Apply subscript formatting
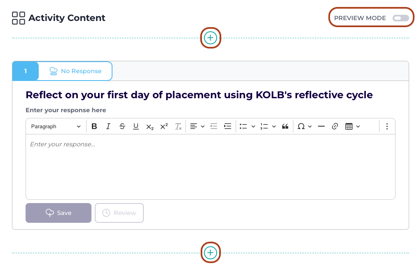The image size is (419, 268). [x=150, y=127]
